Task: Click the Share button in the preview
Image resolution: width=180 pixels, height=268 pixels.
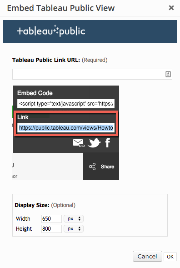Action: coord(101,167)
